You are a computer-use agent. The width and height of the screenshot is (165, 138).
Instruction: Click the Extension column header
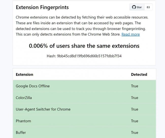tap(24, 74)
